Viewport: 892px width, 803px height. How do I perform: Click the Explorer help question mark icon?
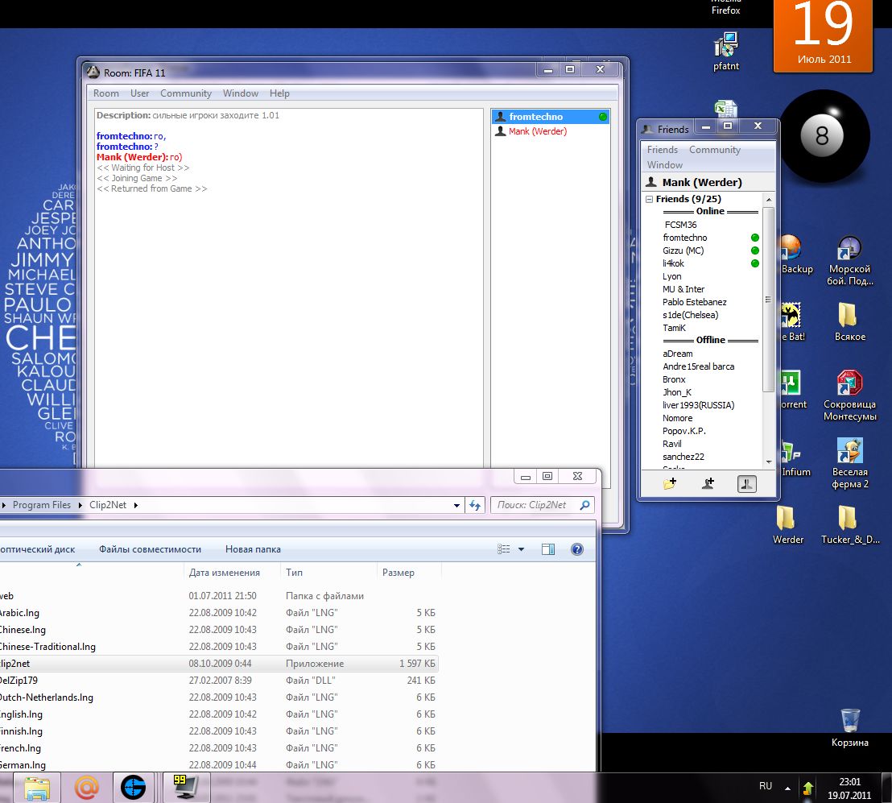pos(577,549)
